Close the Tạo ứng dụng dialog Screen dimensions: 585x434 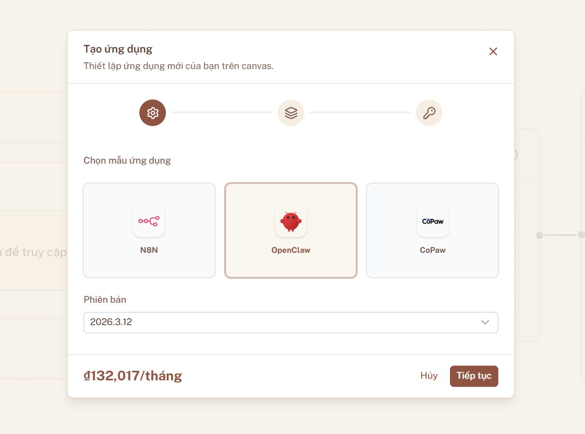493,52
